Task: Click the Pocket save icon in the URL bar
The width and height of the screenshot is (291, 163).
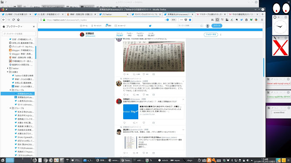Action: click(186, 20)
